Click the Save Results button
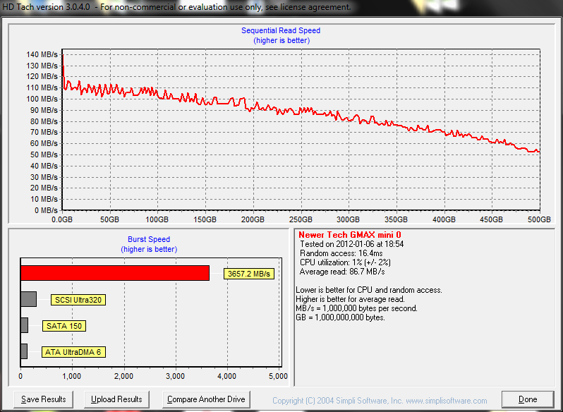Screen dimensions: 563x412 [44, 399]
